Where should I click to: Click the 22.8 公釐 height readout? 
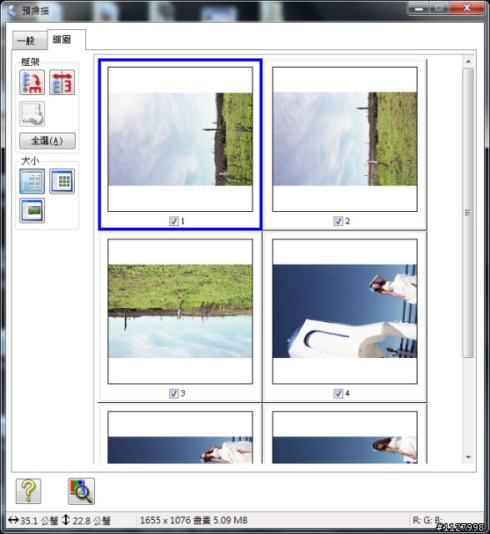(x=87, y=521)
